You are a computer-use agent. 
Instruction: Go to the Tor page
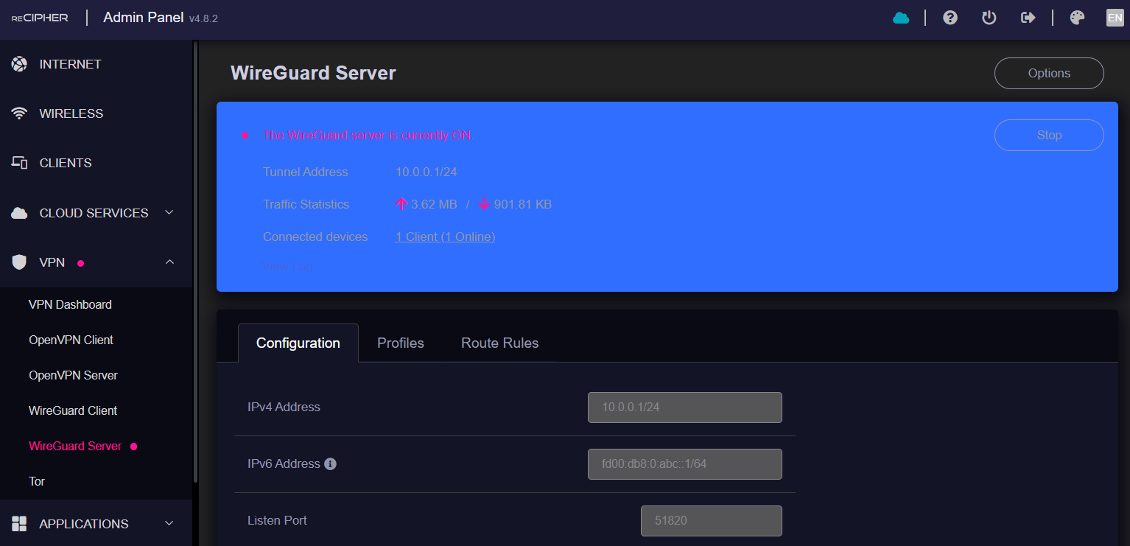[37, 481]
